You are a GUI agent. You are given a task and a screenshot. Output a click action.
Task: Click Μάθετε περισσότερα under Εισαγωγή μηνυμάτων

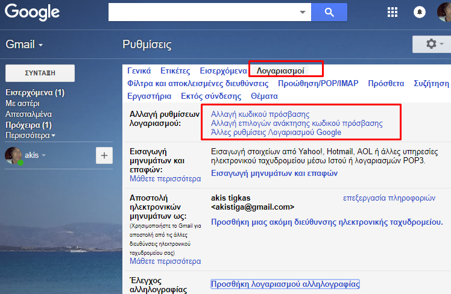click(165, 179)
